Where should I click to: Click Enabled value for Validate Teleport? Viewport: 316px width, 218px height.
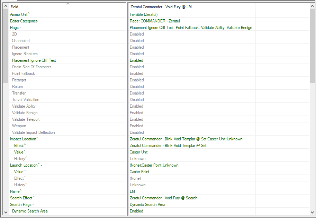(x=136, y=119)
